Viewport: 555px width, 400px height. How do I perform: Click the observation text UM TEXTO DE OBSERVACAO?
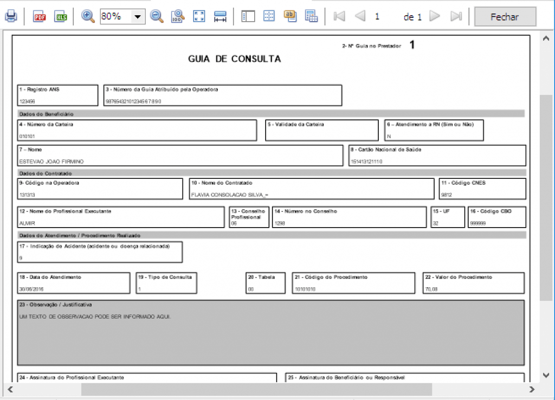(95, 317)
